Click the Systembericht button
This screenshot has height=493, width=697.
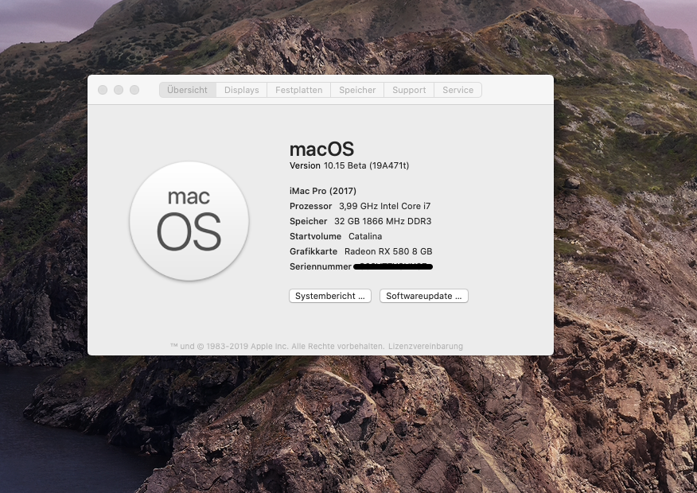[330, 296]
